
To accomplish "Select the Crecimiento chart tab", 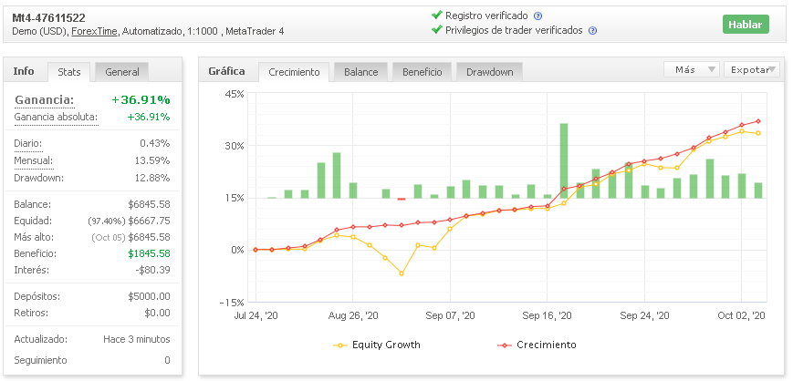I will (294, 72).
